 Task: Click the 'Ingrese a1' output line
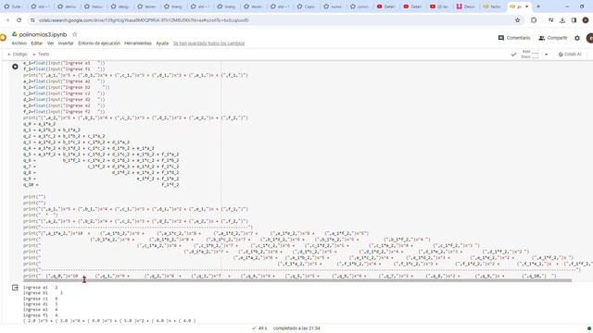tap(41, 288)
